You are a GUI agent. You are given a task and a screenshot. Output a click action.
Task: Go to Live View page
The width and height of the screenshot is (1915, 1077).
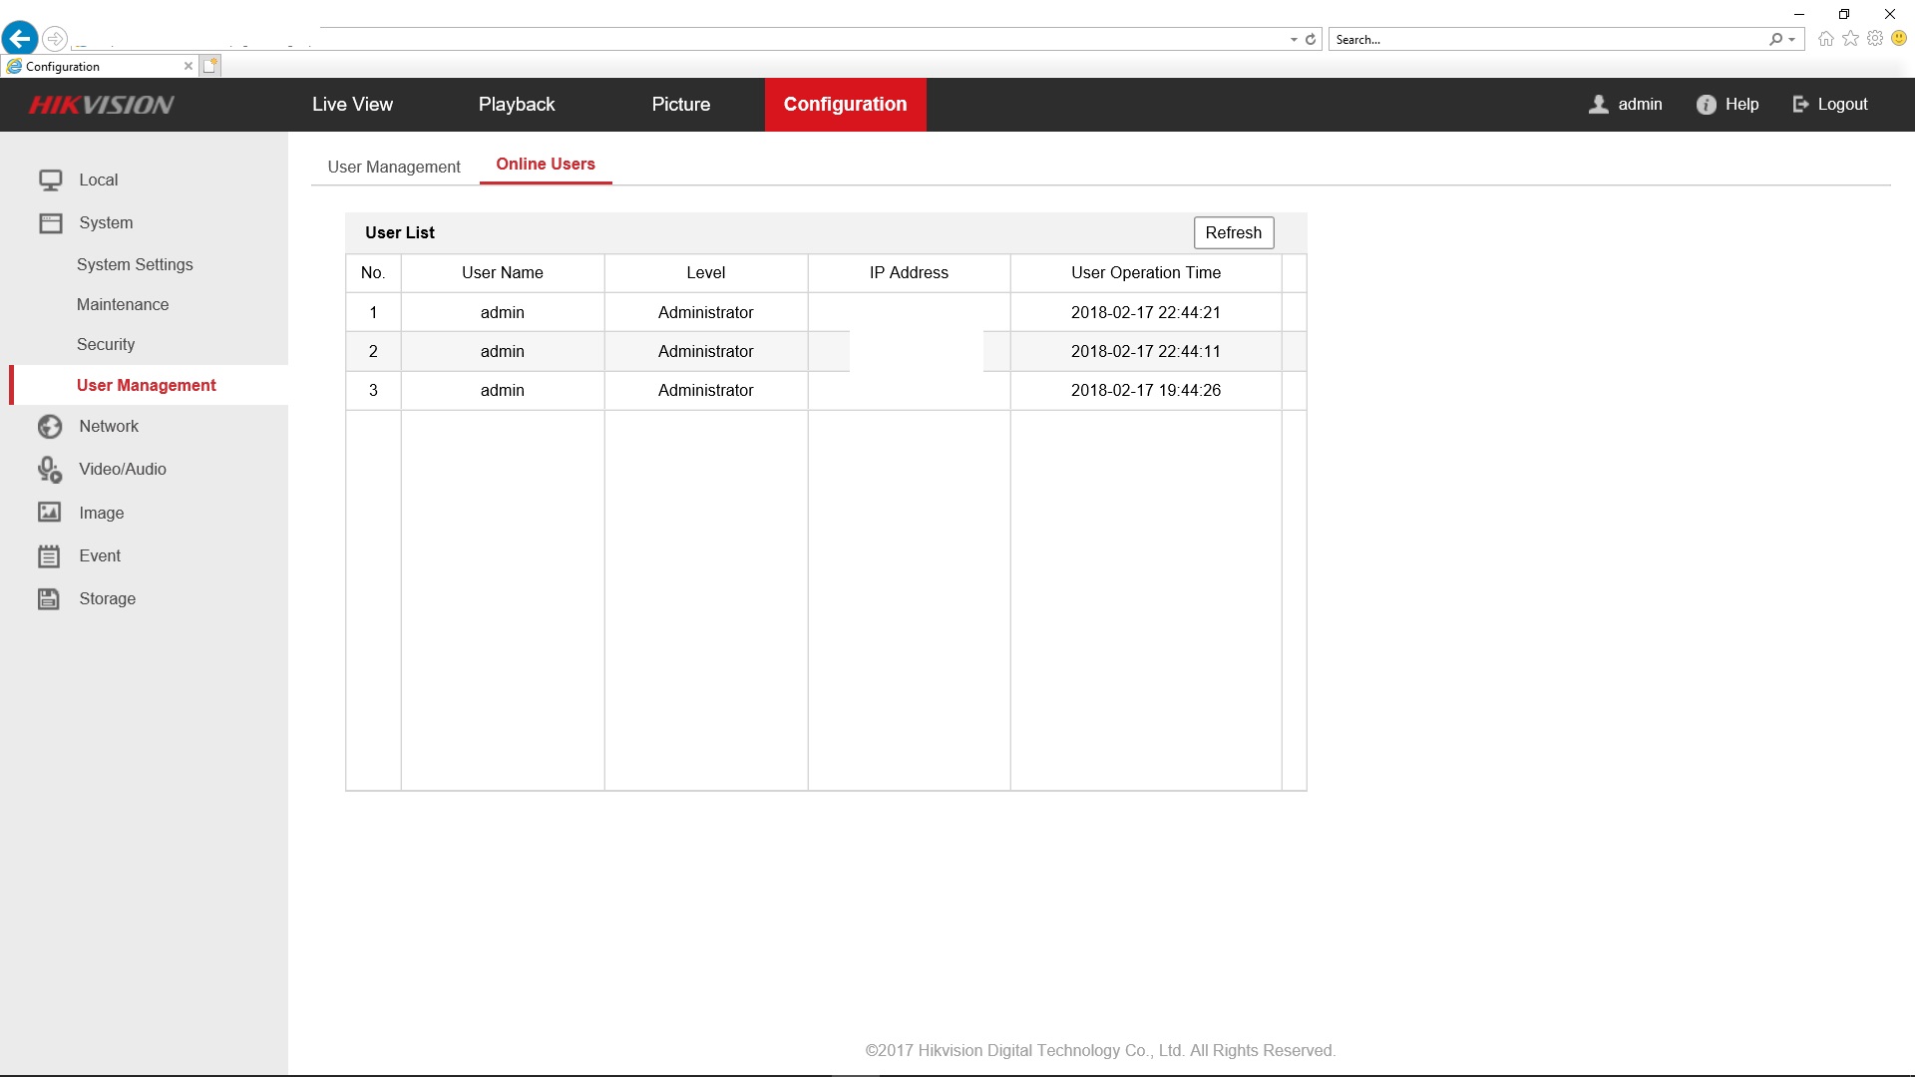click(x=352, y=105)
